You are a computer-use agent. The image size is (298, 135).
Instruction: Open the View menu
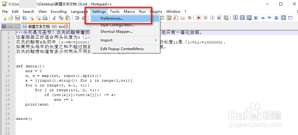[42, 12]
